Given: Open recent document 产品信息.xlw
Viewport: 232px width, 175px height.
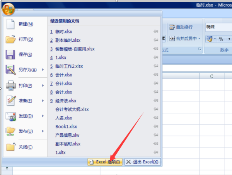Looking at the screenshot, I should click(x=104, y=135).
